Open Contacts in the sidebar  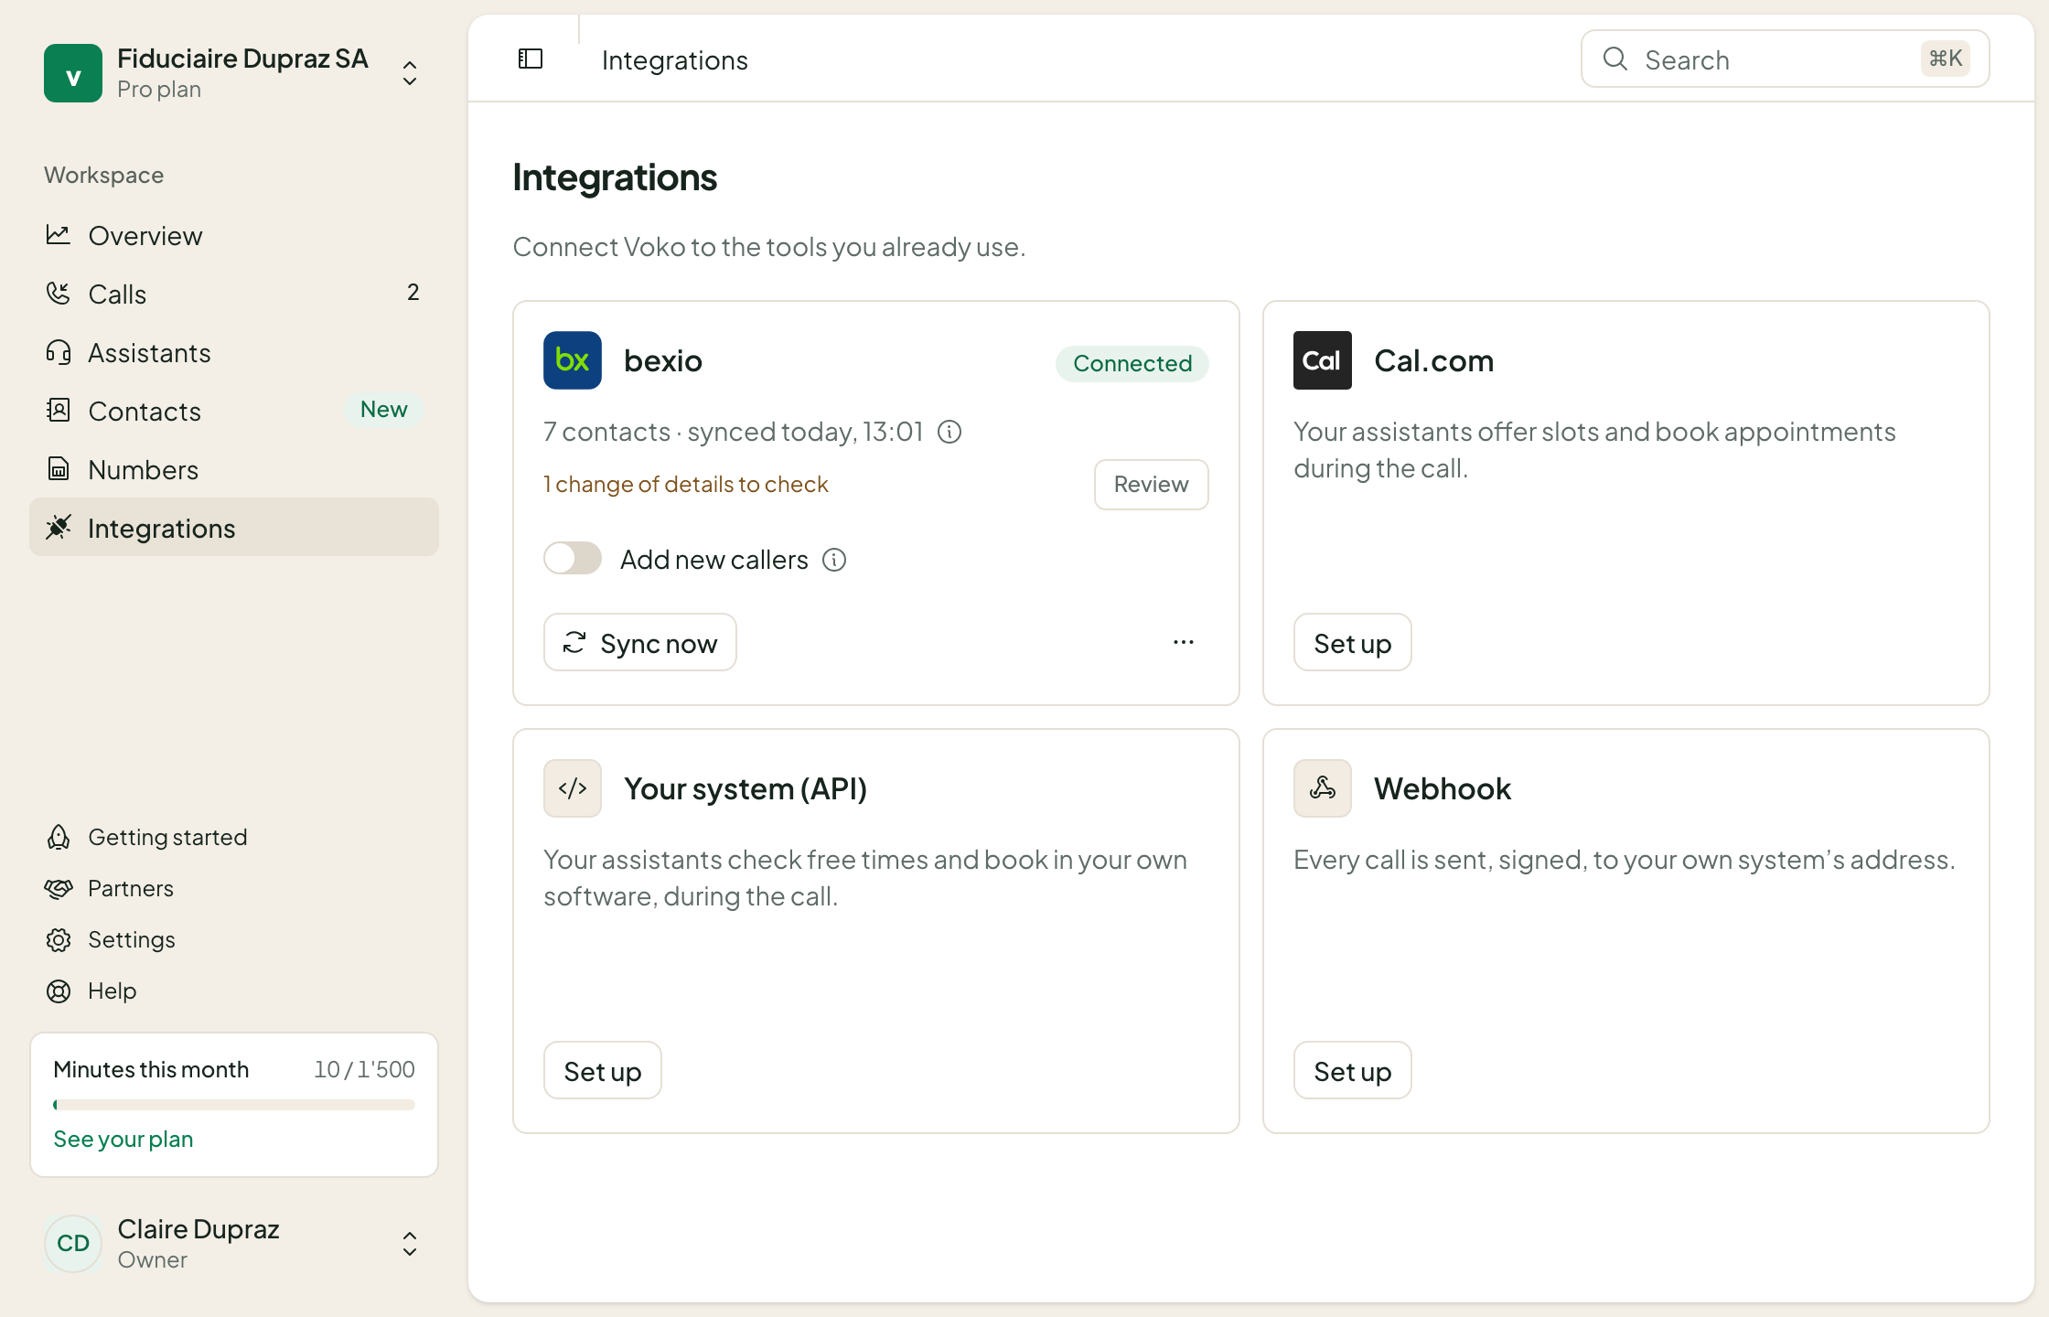tap(234, 412)
